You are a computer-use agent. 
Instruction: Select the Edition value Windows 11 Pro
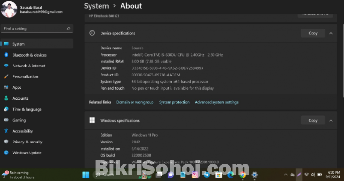144,135
